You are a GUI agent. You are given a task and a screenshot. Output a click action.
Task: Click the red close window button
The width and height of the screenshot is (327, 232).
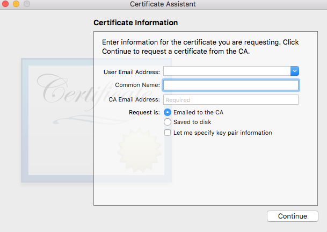6,4
